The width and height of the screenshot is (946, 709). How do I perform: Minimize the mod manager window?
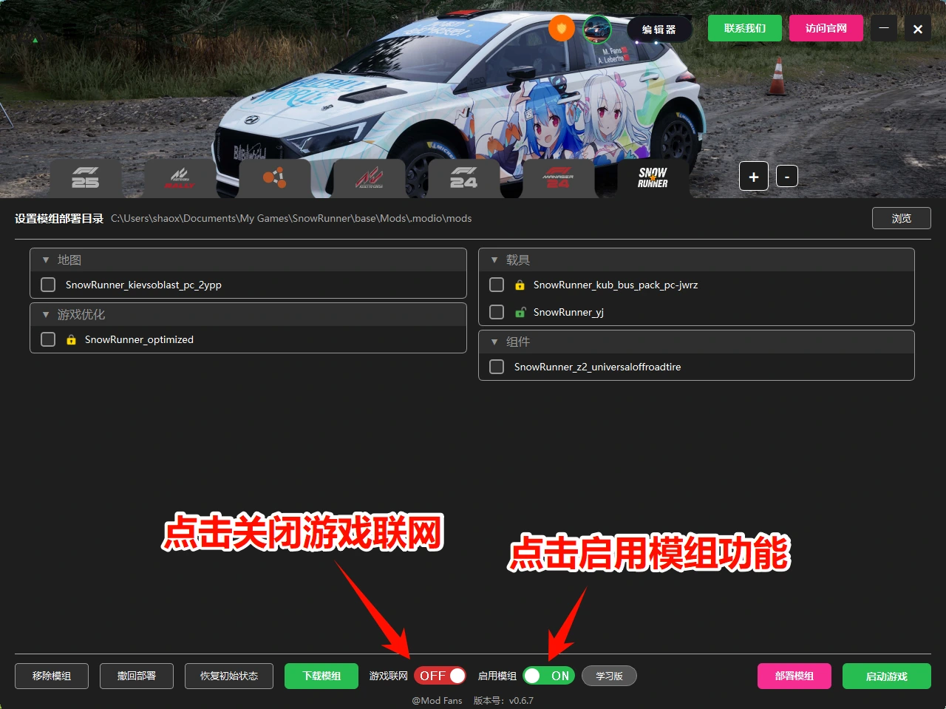pyautogui.click(x=884, y=29)
